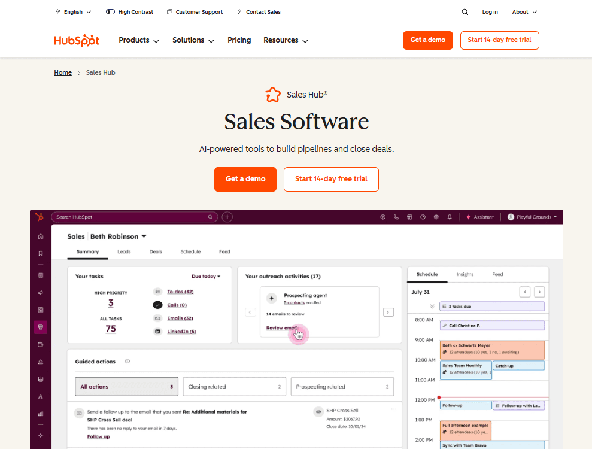Click Contact Sales link
Screen dimensions: 592x449
click(x=259, y=12)
